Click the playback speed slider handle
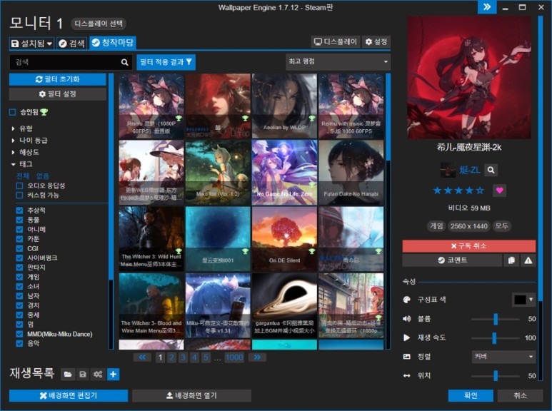 click(x=495, y=338)
